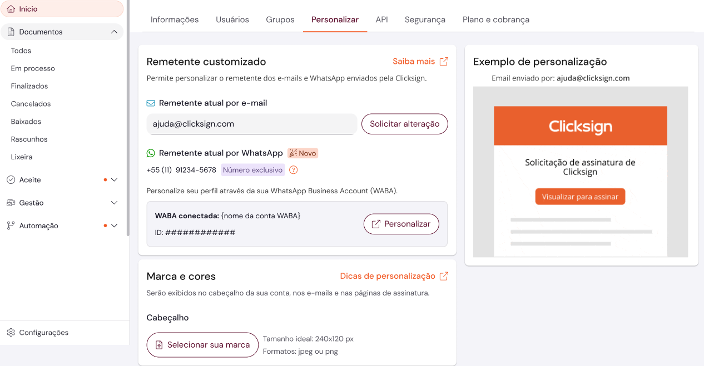The height and width of the screenshot is (366, 704).
Task: Collapse the Documentos section chevron
Action: click(x=114, y=32)
